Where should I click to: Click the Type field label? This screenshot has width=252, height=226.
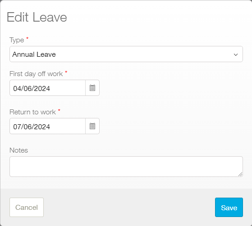[17, 40]
